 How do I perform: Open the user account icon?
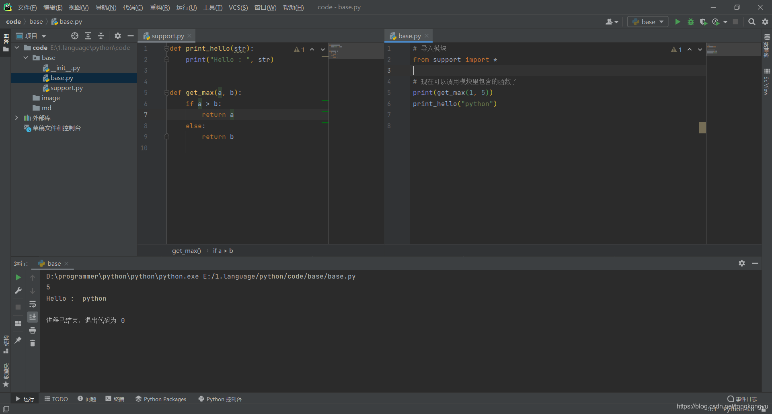612,22
